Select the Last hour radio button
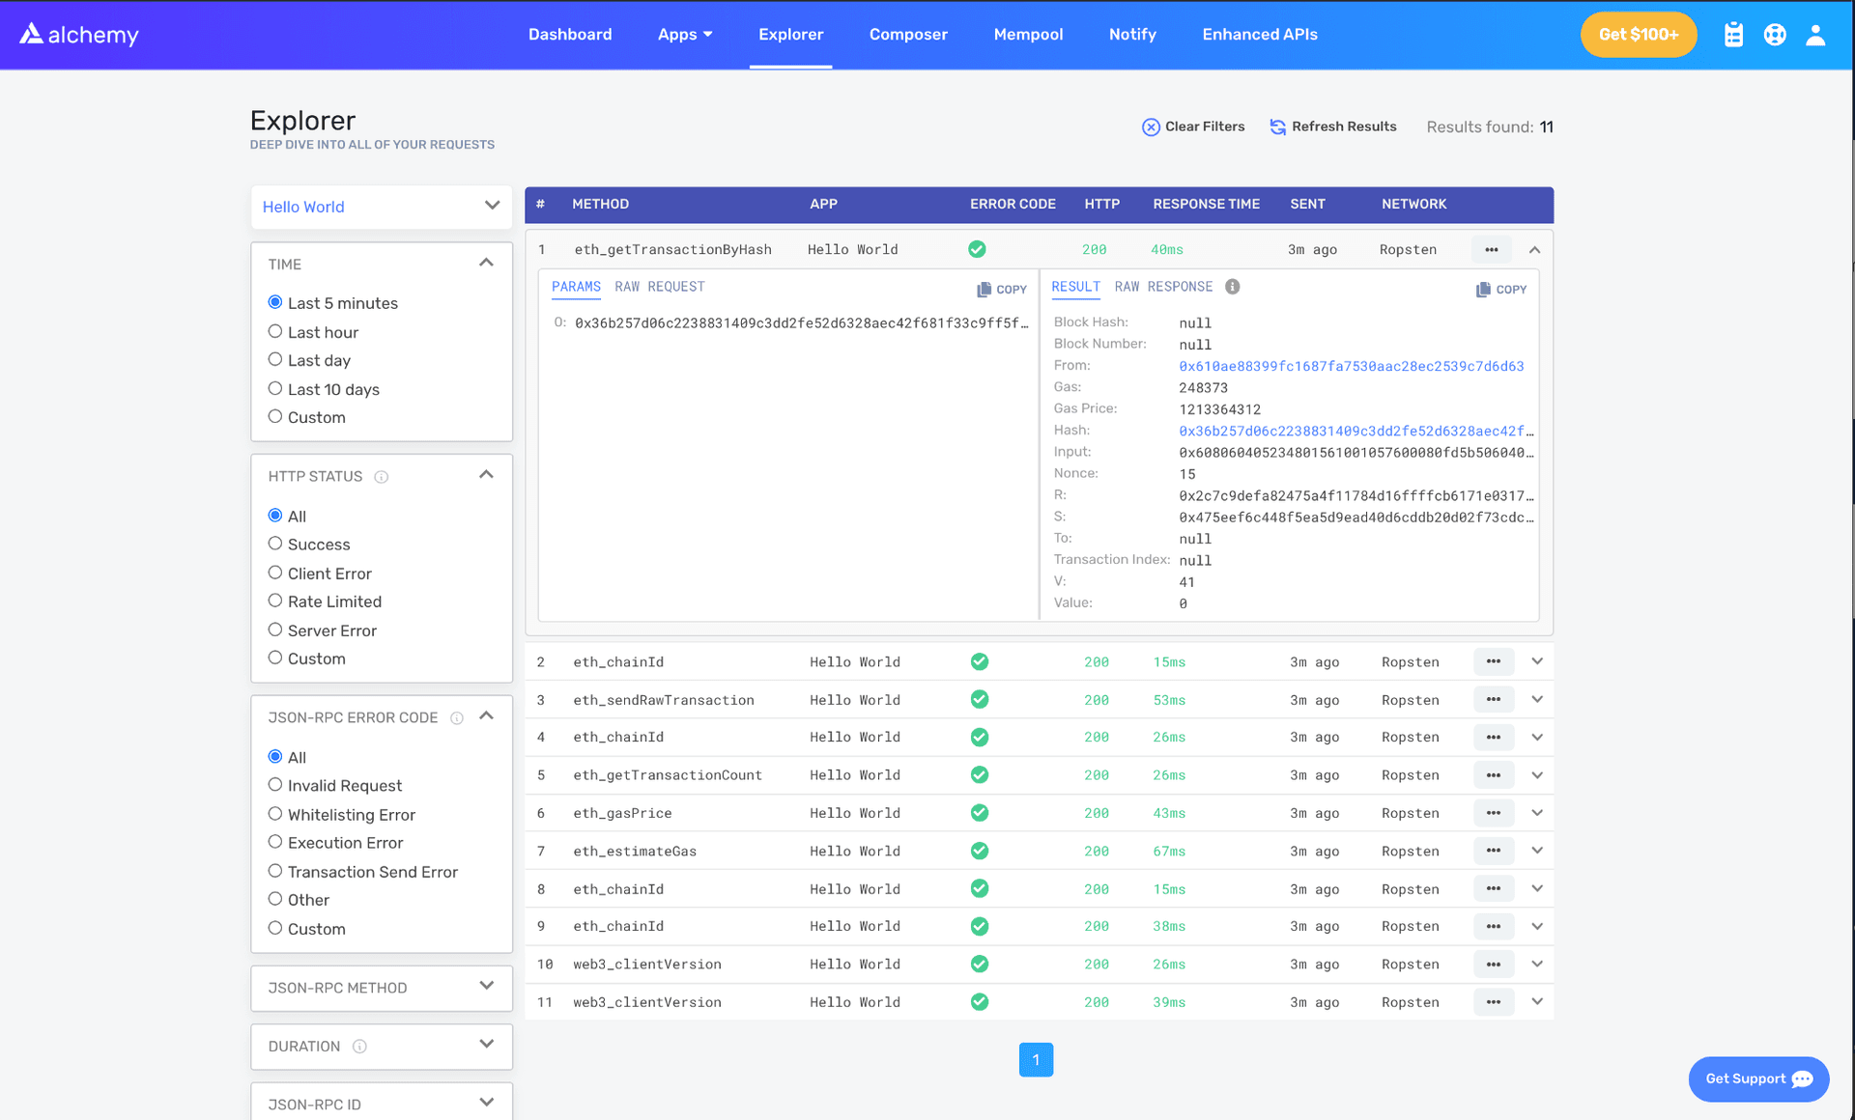This screenshot has height=1120, width=1855. pyautogui.click(x=274, y=331)
